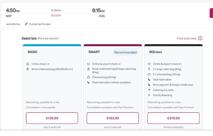The image size is (213, 136).
Task: Click the Eurowings Europe airline logo
Action: click(x=26, y=24)
